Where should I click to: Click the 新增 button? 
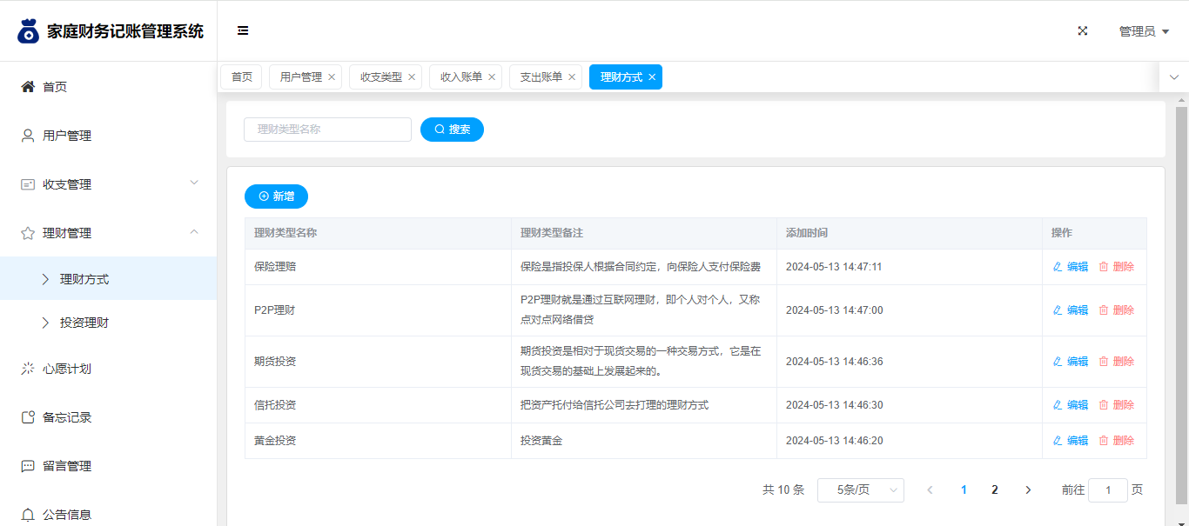(276, 196)
